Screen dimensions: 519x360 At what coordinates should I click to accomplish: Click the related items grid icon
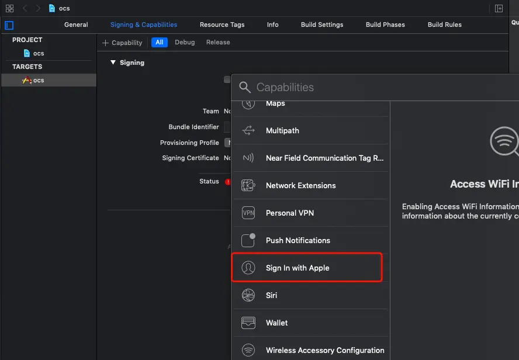[x=9, y=8]
